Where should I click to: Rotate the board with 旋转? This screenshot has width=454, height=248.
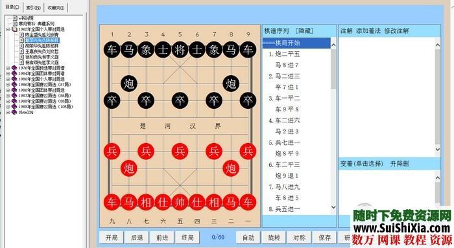pyautogui.click(x=274, y=238)
